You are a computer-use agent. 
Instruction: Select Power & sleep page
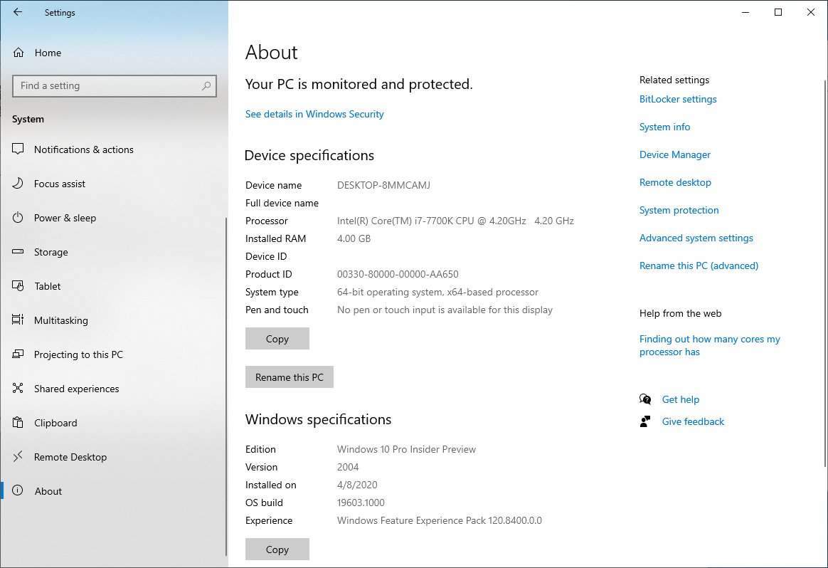114,218
